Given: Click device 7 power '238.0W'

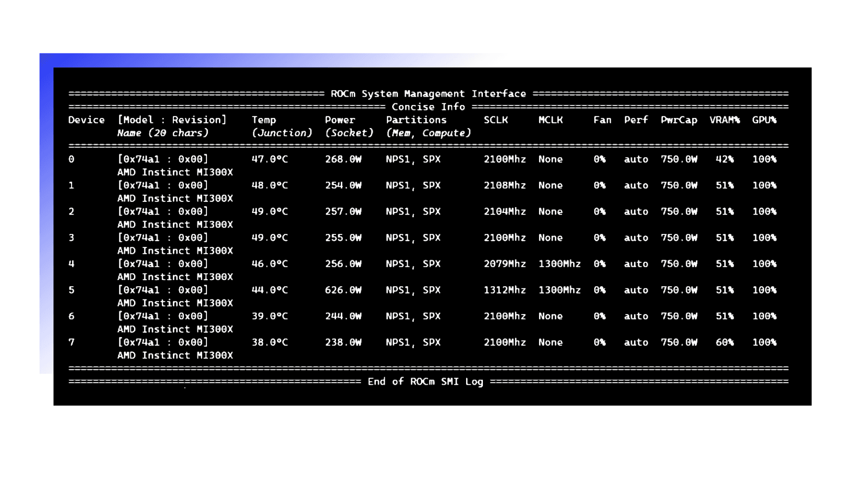Looking at the screenshot, I should pyautogui.click(x=343, y=342).
